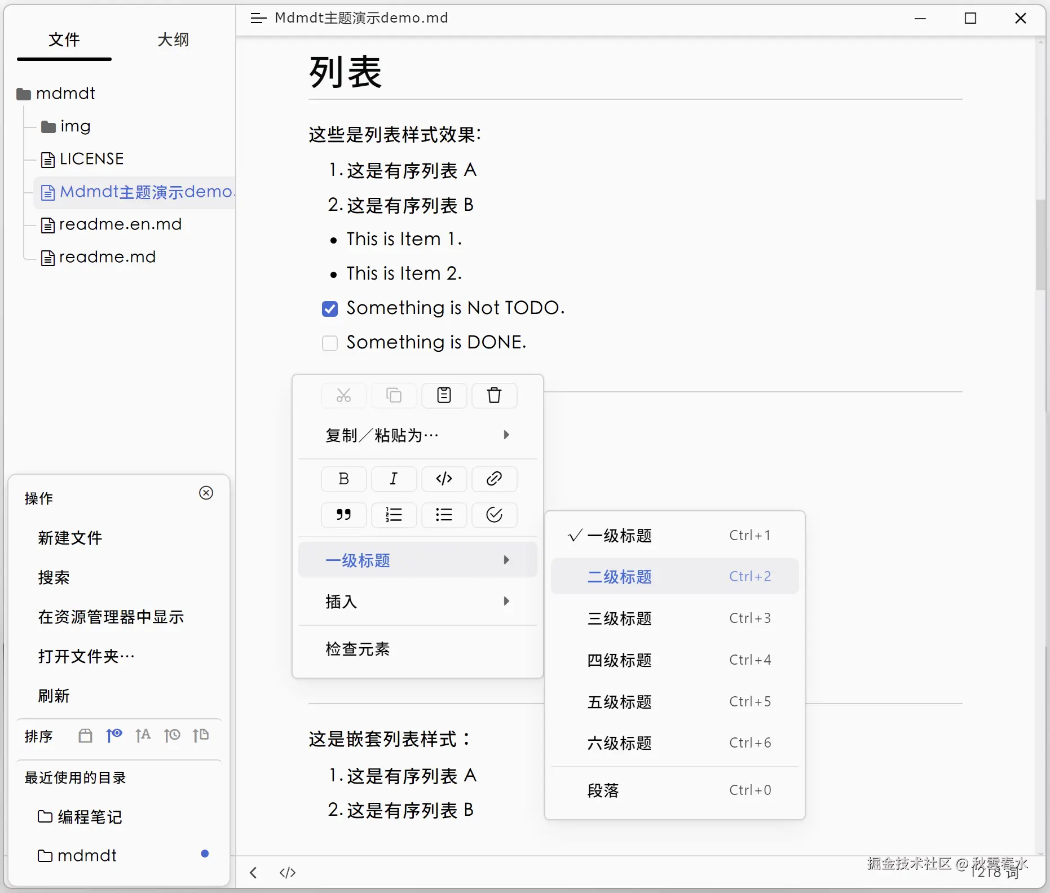Close the 操作 panel with the circled X
This screenshot has width=1050, height=893.
point(206,493)
